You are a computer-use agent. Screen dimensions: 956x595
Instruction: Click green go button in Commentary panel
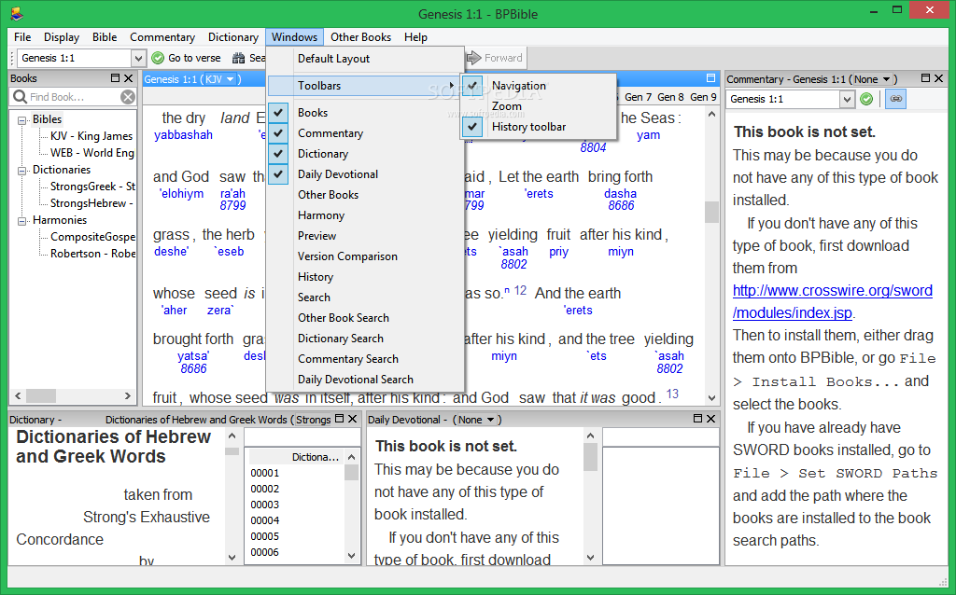tap(865, 99)
